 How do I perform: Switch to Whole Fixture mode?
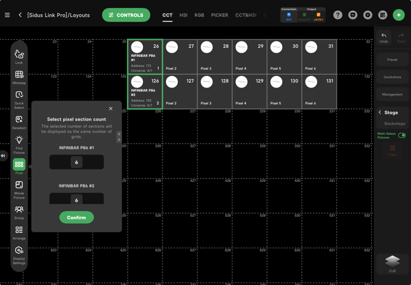pos(19,189)
